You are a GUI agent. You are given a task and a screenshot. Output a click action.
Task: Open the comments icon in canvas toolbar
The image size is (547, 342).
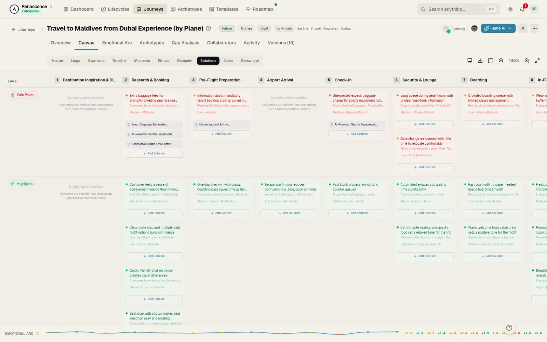[491, 61]
